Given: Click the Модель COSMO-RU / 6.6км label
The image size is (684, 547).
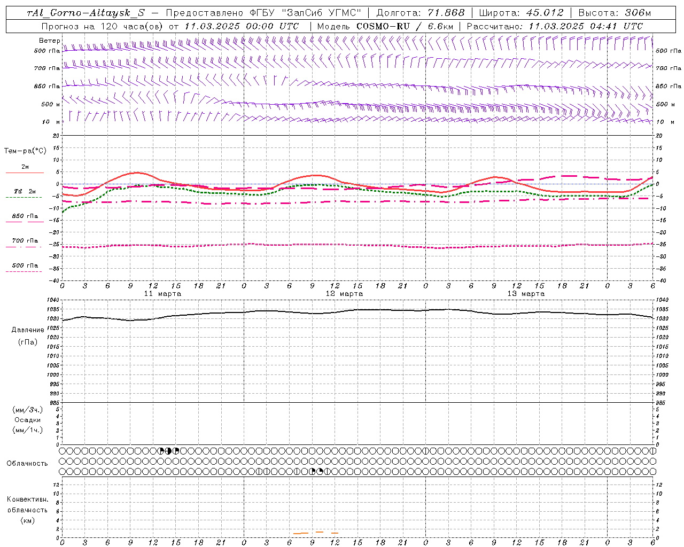Looking at the screenshot, I should click(x=385, y=26).
